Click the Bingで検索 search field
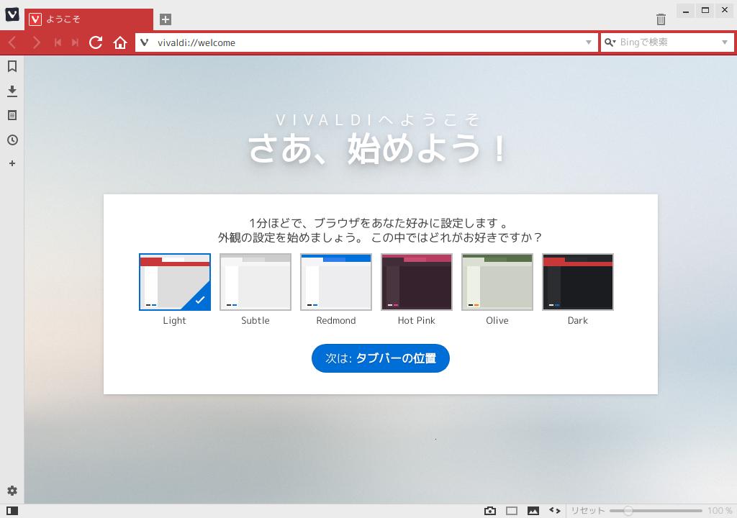 [667, 42]
